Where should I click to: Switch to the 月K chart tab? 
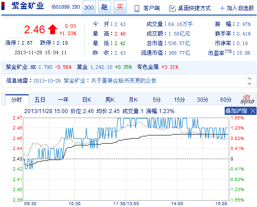pyautogui.click(x=133, y=100)
